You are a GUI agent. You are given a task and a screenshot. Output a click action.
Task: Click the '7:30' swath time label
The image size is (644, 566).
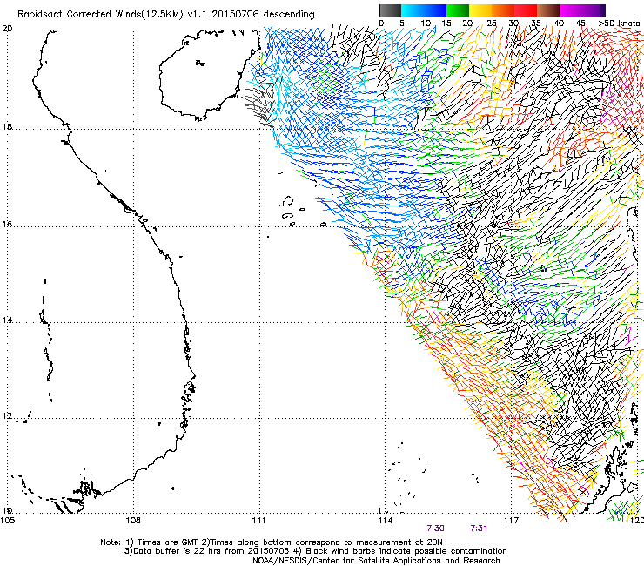[435, 529]
